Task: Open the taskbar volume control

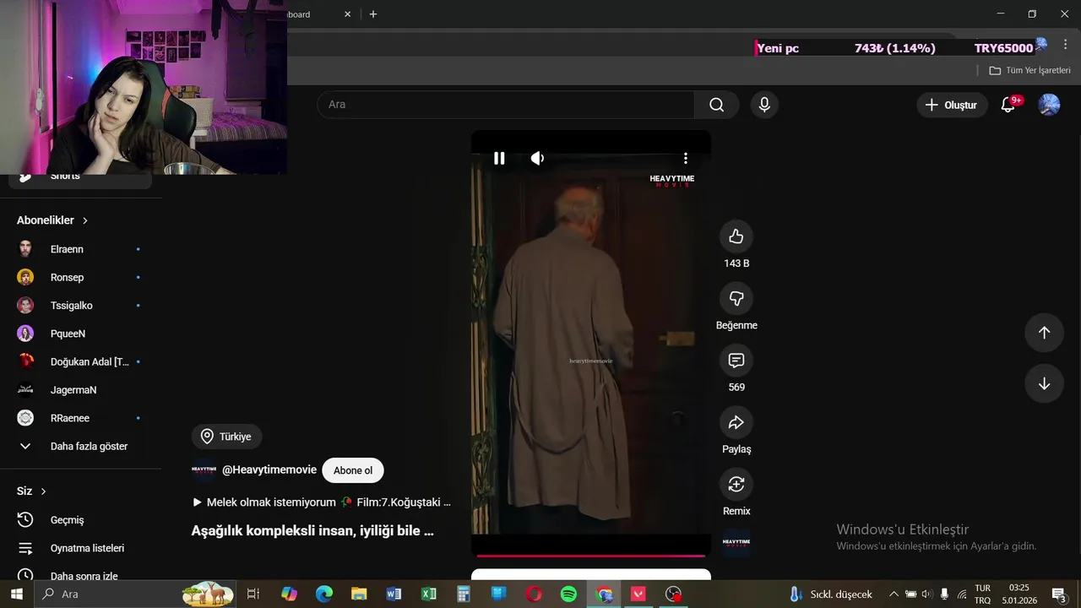Action: click(927, 594)
